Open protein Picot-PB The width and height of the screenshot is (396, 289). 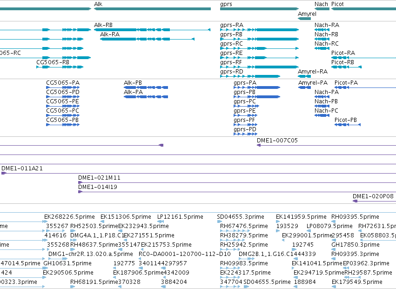click(346, 120)
